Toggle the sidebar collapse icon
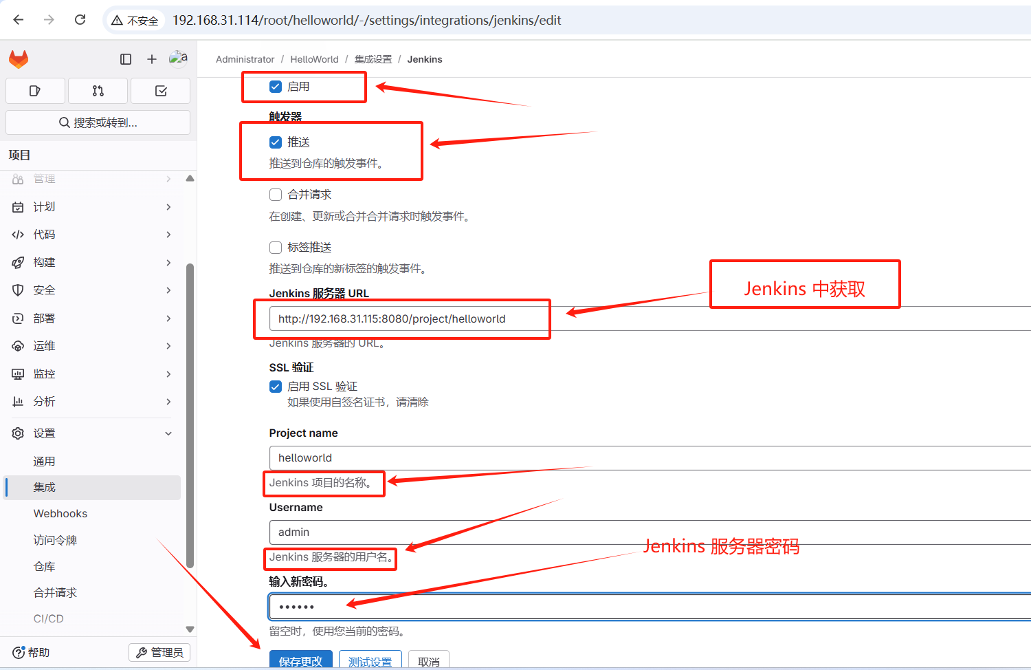Image resolution: width=1031 pixels, height=670 pixels. click(126, 59)
